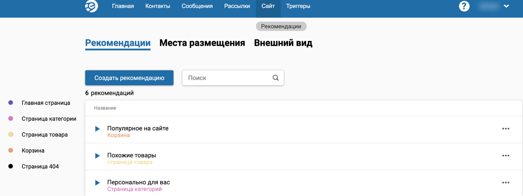Screen dimensions: 523x196
Task: Click the yellow Страница товара color dot
Action: point(11,134)
